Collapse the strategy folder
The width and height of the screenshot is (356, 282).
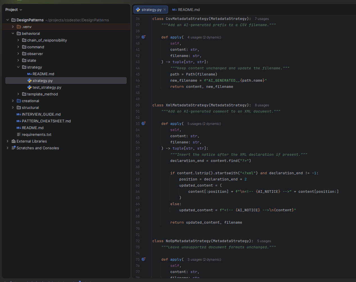(x=18, y=67)
